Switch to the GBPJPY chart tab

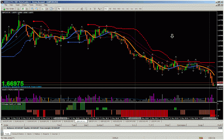coord(93,121)
